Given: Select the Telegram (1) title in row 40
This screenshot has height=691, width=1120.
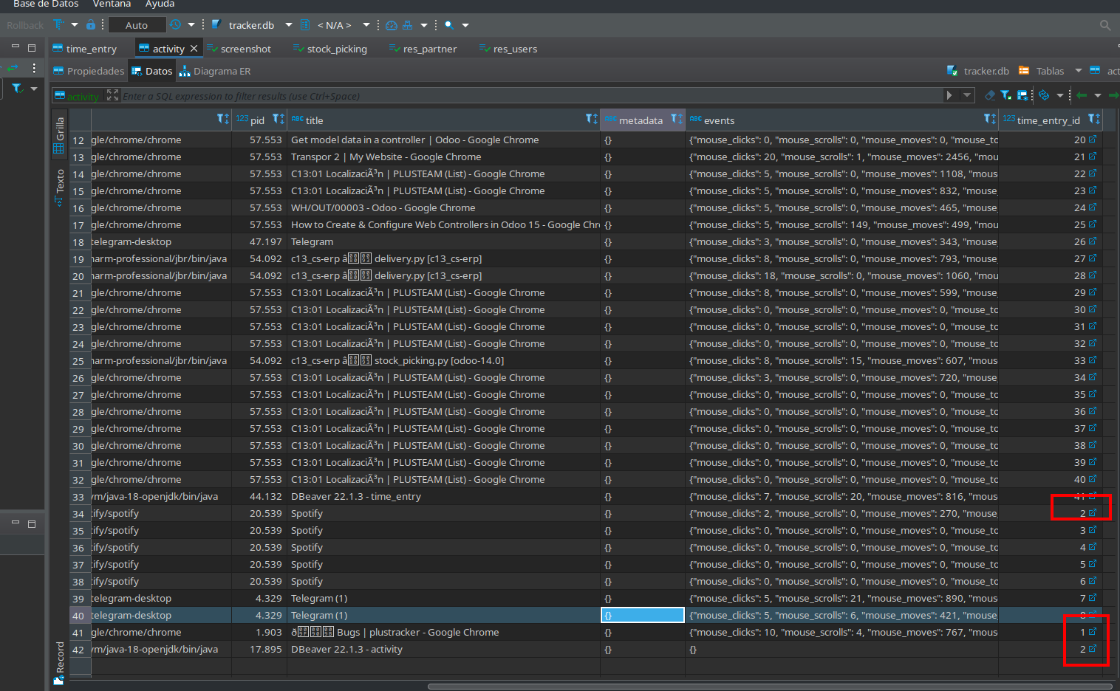Looking at the screenshot, I should [443, 615].
